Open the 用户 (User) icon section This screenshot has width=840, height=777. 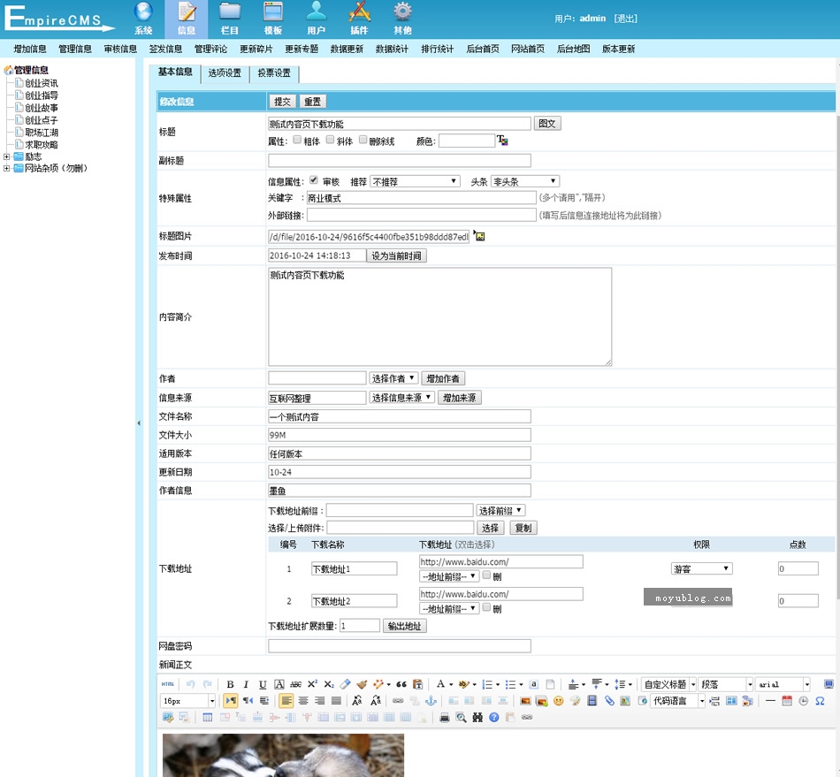click(x=316, y=18)
